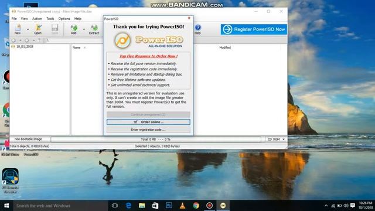
Task: Open VLC media player from the taskbar
Action: pos(182,206)
